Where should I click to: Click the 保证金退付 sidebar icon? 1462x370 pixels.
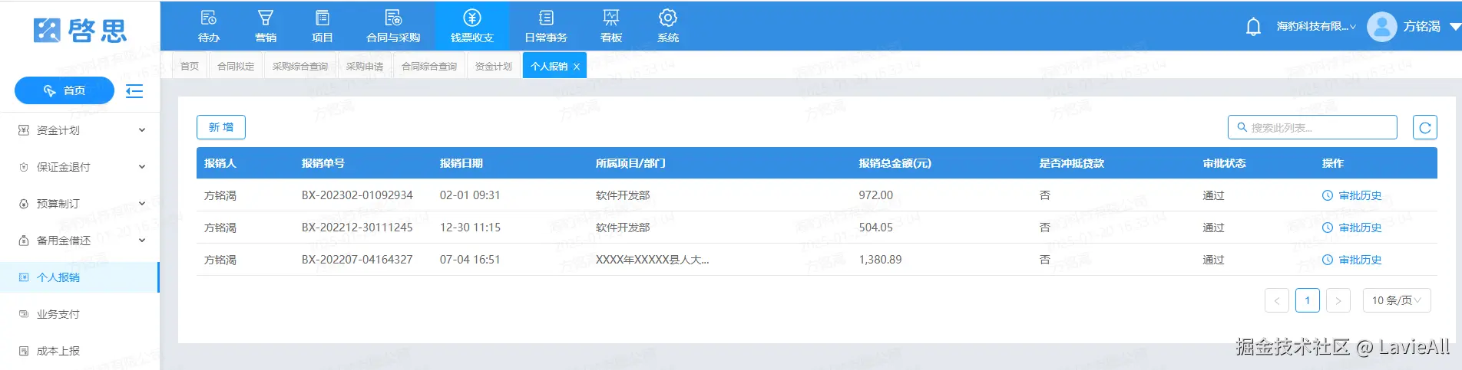[x=24, y=167]
